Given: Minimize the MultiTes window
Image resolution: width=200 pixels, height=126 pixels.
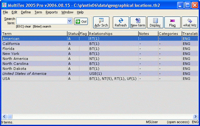Looking at the screenshot, I should pos(180,5).
